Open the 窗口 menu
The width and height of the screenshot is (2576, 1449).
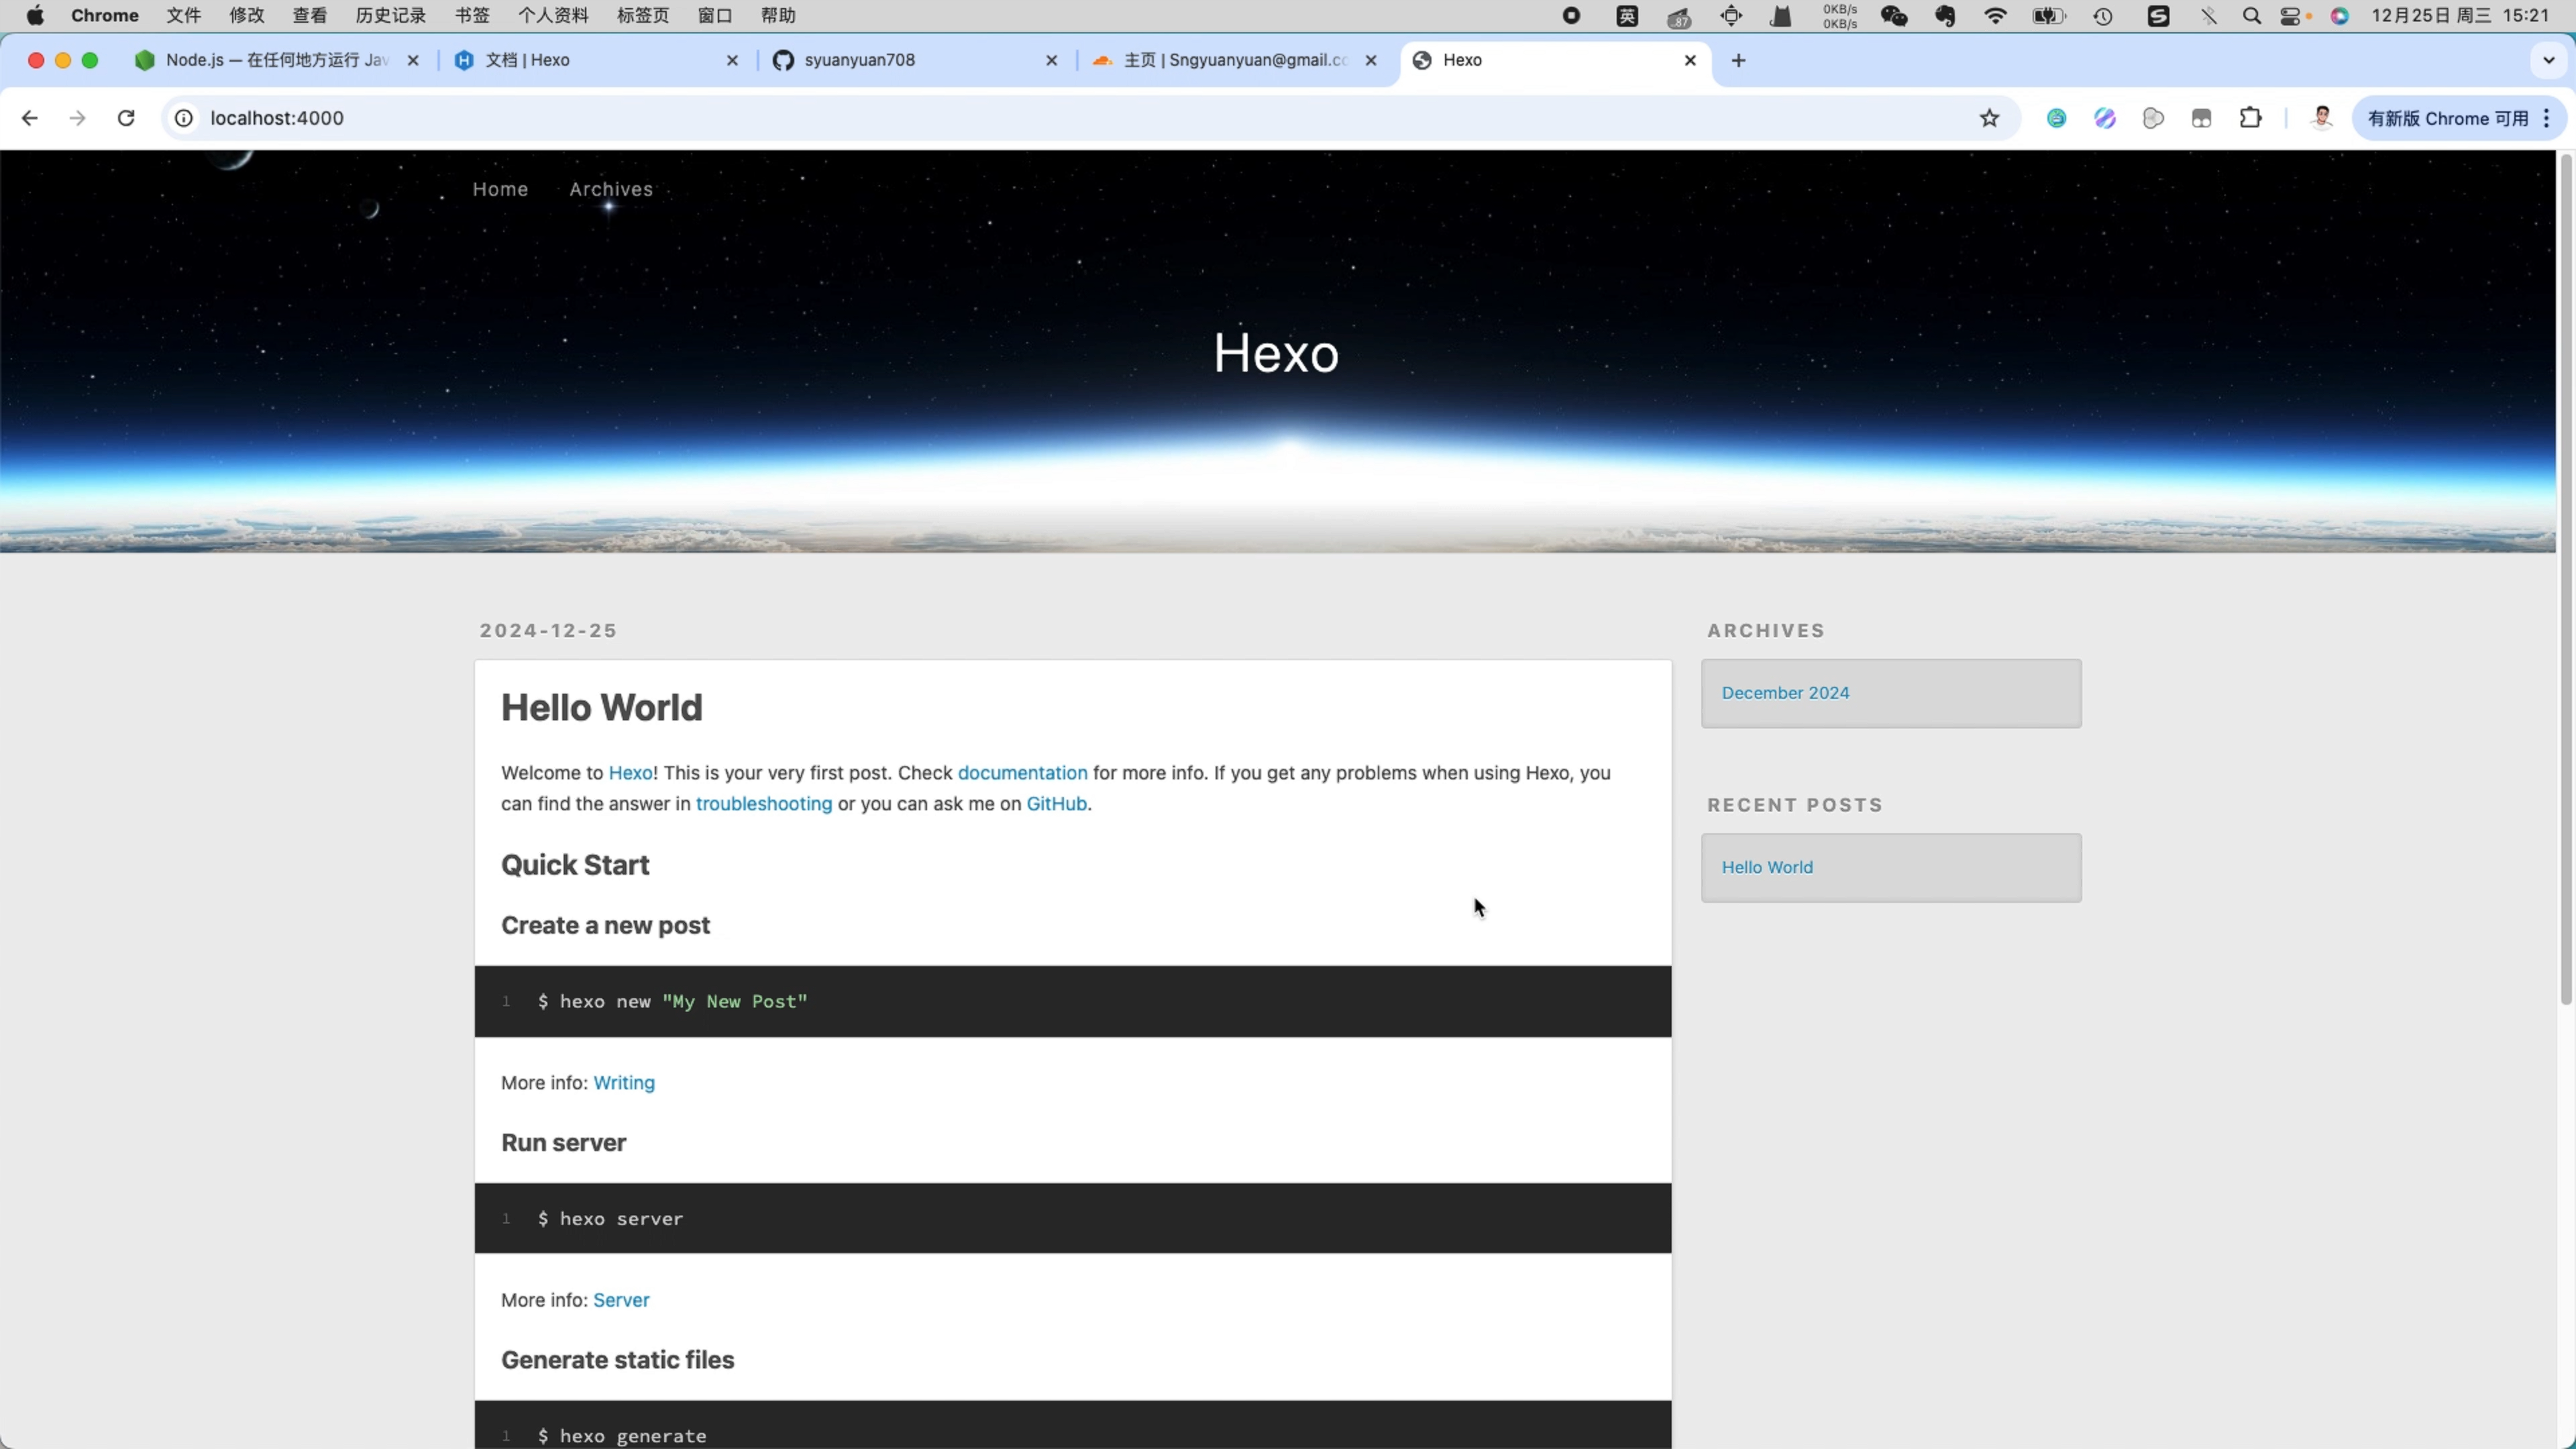coord(715,15)
